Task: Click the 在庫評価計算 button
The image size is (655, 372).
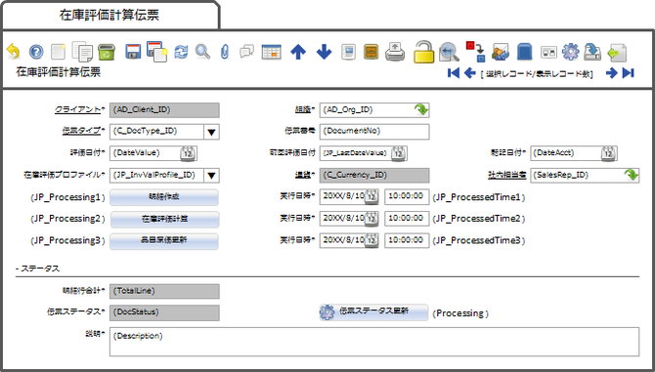Action: [164, 219]
